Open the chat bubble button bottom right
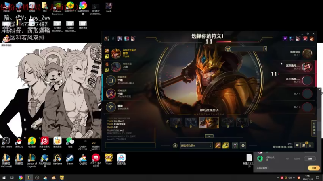Viewport: 323px width, 181px height. tap(297, 146)
